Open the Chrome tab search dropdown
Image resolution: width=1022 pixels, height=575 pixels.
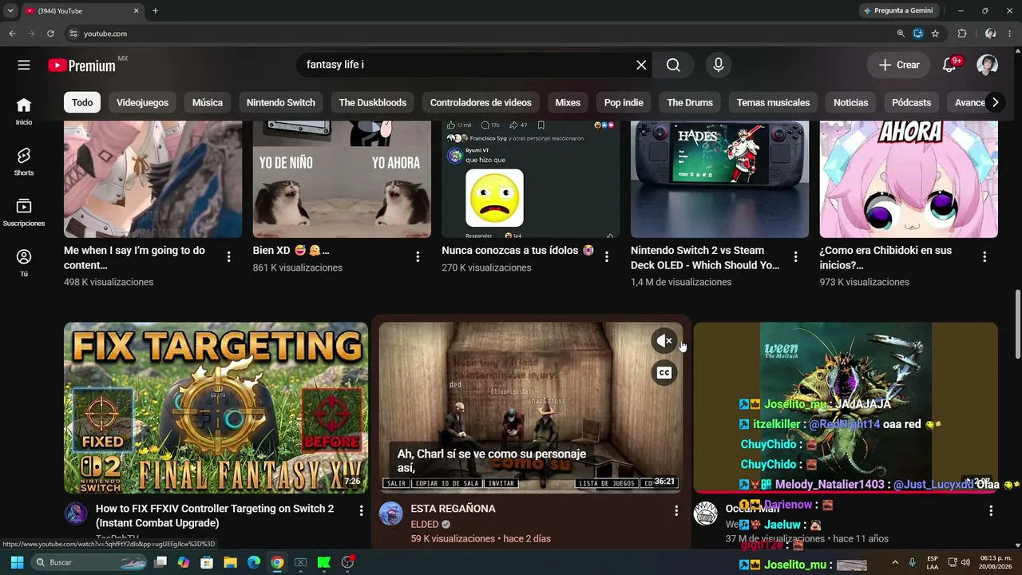[x=10, y=10]
